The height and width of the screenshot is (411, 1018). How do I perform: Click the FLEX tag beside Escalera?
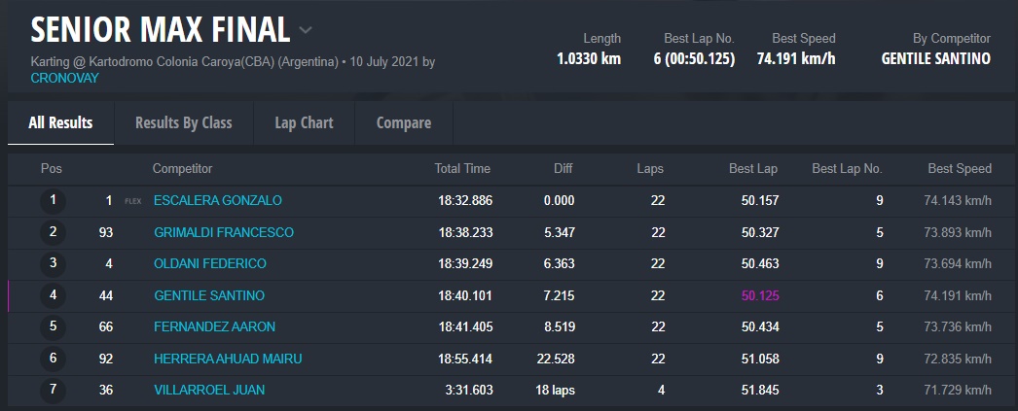coord(133,201)
